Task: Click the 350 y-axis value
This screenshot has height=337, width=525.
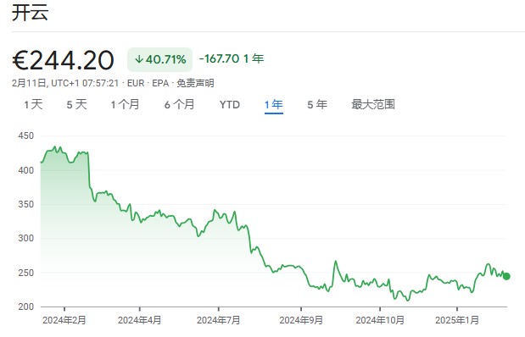Action: [26, 204]
